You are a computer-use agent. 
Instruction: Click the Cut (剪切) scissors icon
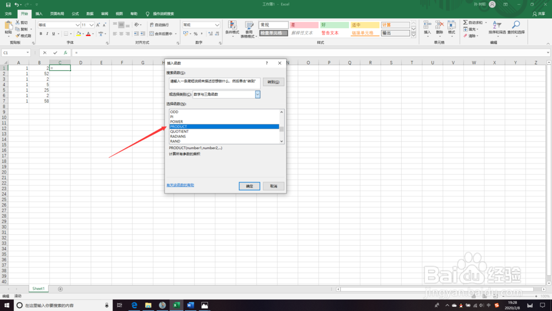(18, 23)
